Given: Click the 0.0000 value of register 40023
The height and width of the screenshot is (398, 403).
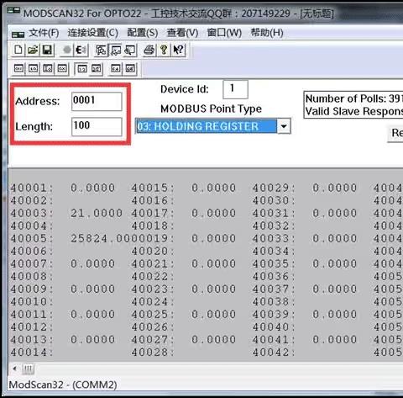Looking at the screenshot, I should tap(214, 289).
